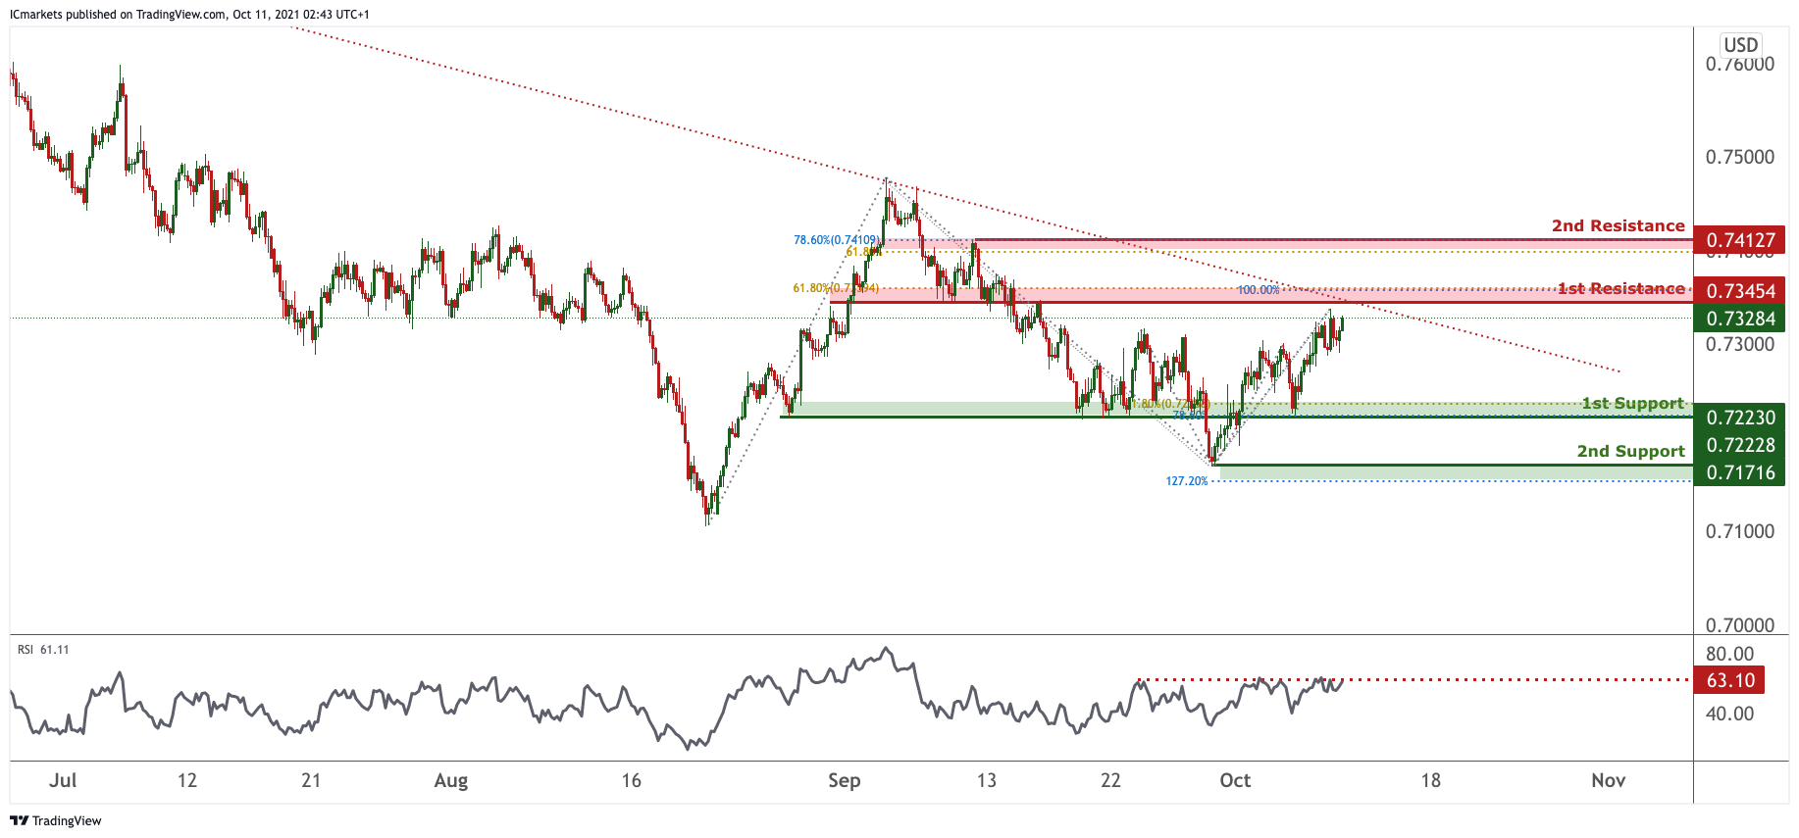1799x838 pixels.
Task: Click the "2nd Support" annotation
Action: coord(1630,451)
